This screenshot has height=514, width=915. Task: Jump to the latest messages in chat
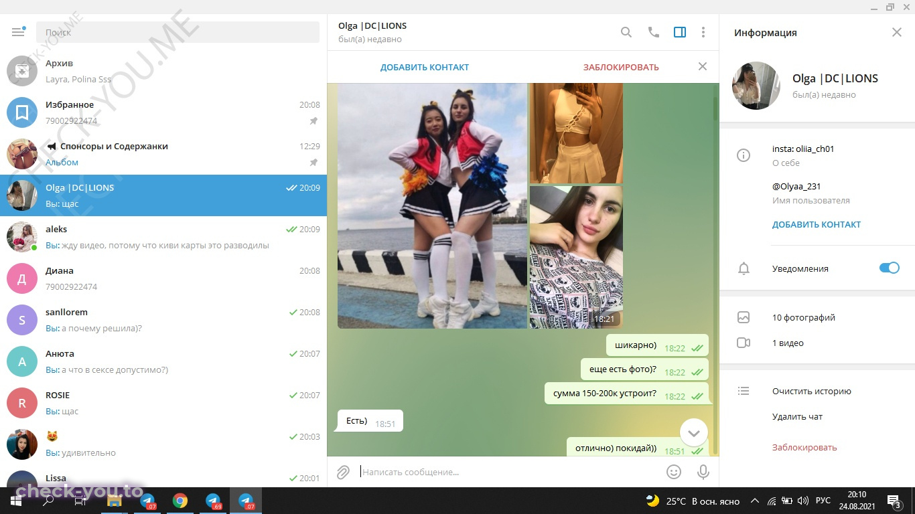pos(694,433)
